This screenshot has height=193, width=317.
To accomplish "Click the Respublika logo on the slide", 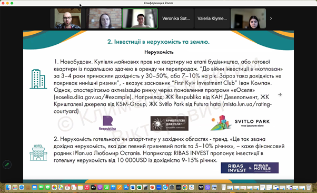I will click(x=107, y=123).
